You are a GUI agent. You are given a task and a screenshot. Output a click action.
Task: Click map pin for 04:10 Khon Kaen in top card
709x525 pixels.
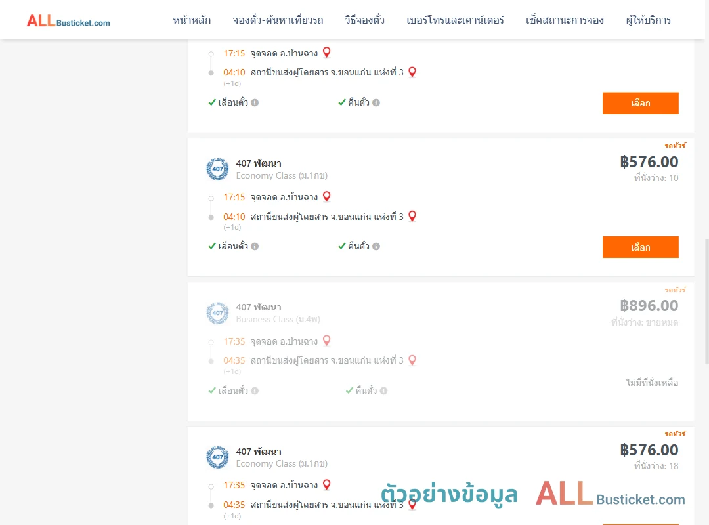(x=412, y=72)
